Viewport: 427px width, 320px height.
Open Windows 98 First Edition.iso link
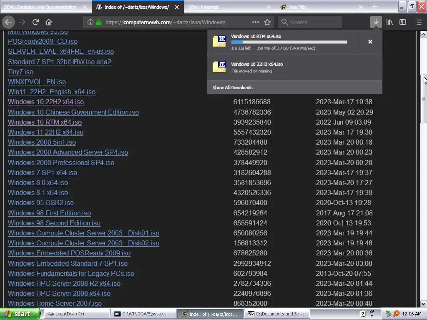tap(49, 213)
